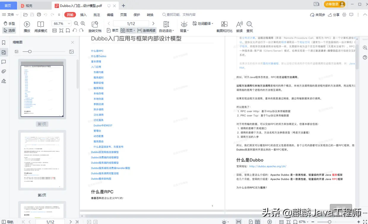Click the page number 1/12 input field
Viewport: 368px width, 224px height.
131,23
